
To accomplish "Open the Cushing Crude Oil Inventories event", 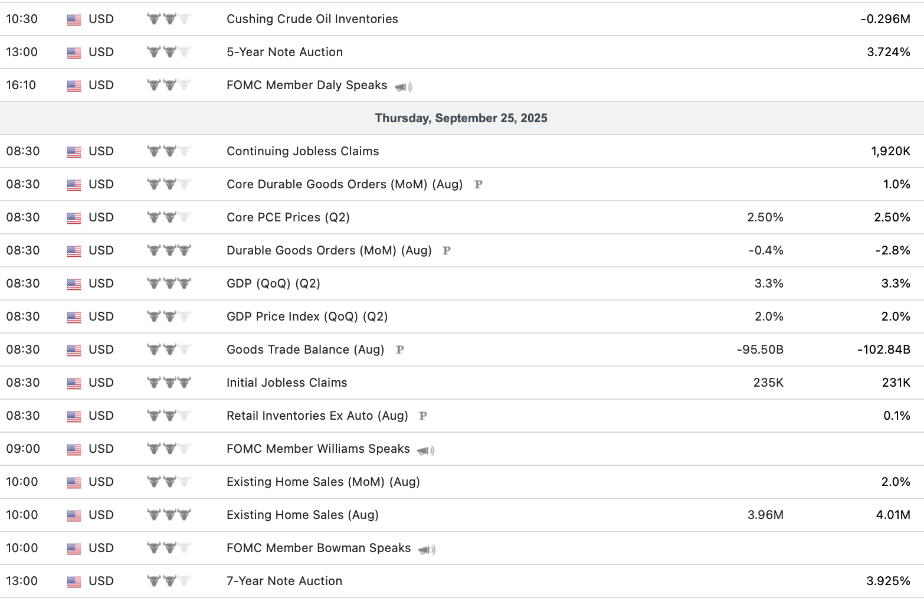I will (312, 19).
